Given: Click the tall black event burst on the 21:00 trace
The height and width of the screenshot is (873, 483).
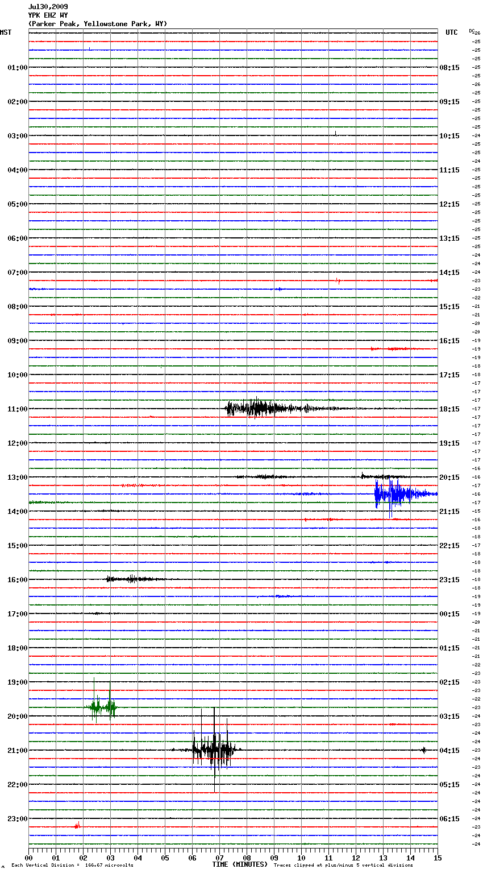Looking at the screenshot, I should pyautogui.click(x=213, y=750).
